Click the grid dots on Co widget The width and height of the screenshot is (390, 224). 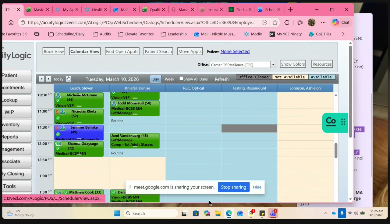[343, 122]
